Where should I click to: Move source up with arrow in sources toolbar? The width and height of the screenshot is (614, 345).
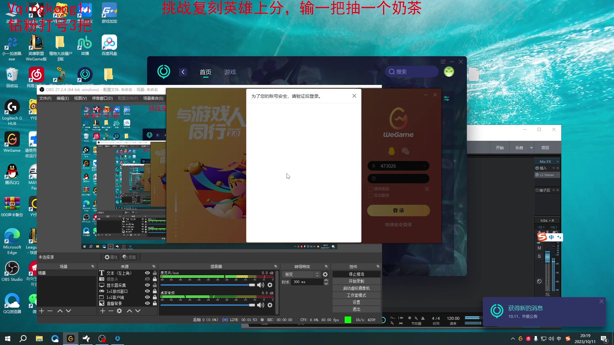click(130, 311)
